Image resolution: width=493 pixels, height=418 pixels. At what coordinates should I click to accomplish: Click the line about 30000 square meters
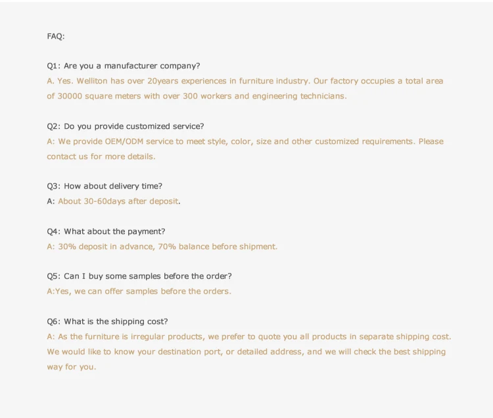coord(197,96)
